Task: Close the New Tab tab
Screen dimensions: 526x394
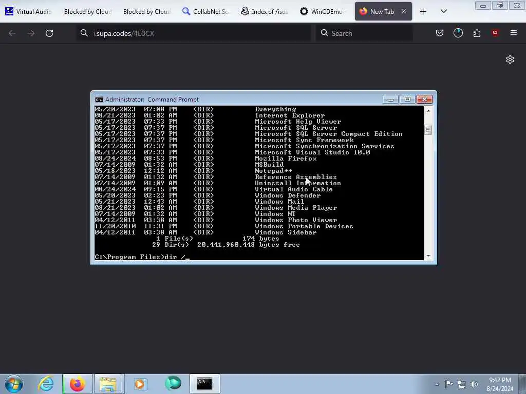Action: pyautogui.click(x=404, y=11)
